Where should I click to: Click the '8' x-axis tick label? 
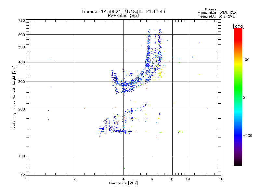[172, 179]
